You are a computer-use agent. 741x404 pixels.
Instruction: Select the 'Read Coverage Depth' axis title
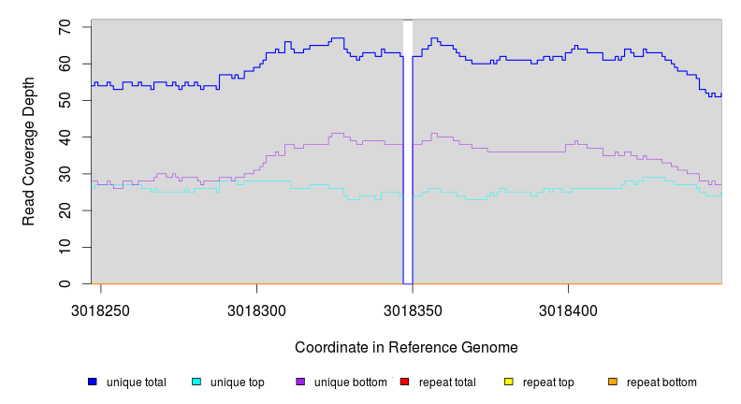(x=29, y=152)
